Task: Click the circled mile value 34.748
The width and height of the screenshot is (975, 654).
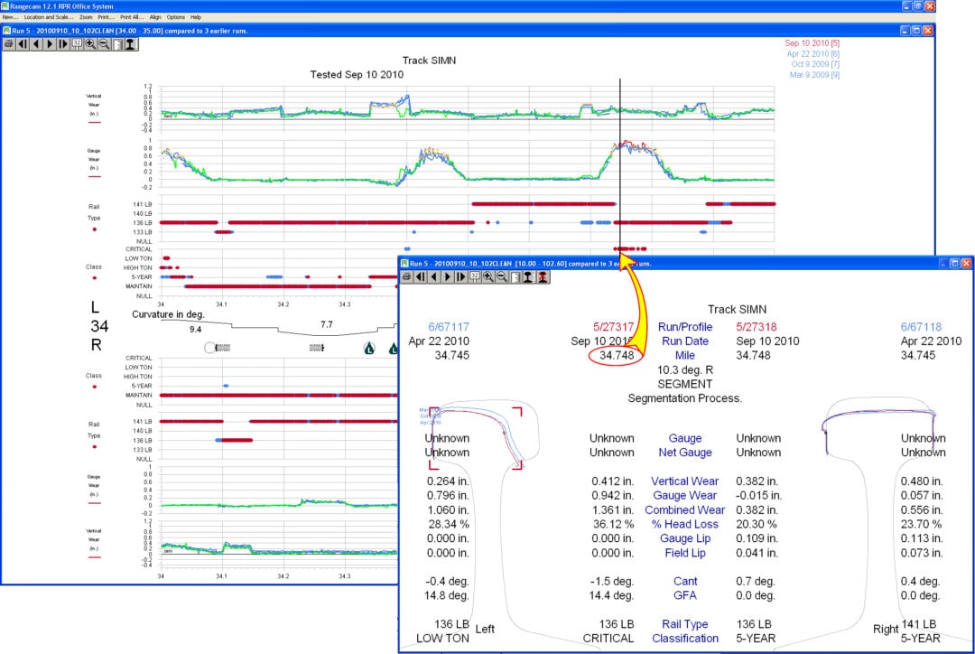Action: 617,356
